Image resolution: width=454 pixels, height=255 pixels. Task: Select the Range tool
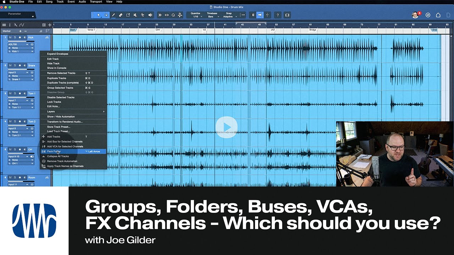pos(106,15)
